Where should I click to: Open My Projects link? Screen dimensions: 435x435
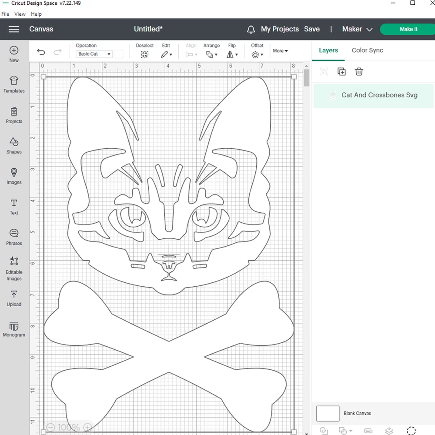coord(280,29)
